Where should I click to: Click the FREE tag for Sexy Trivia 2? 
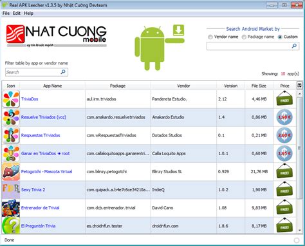[284, 189]
